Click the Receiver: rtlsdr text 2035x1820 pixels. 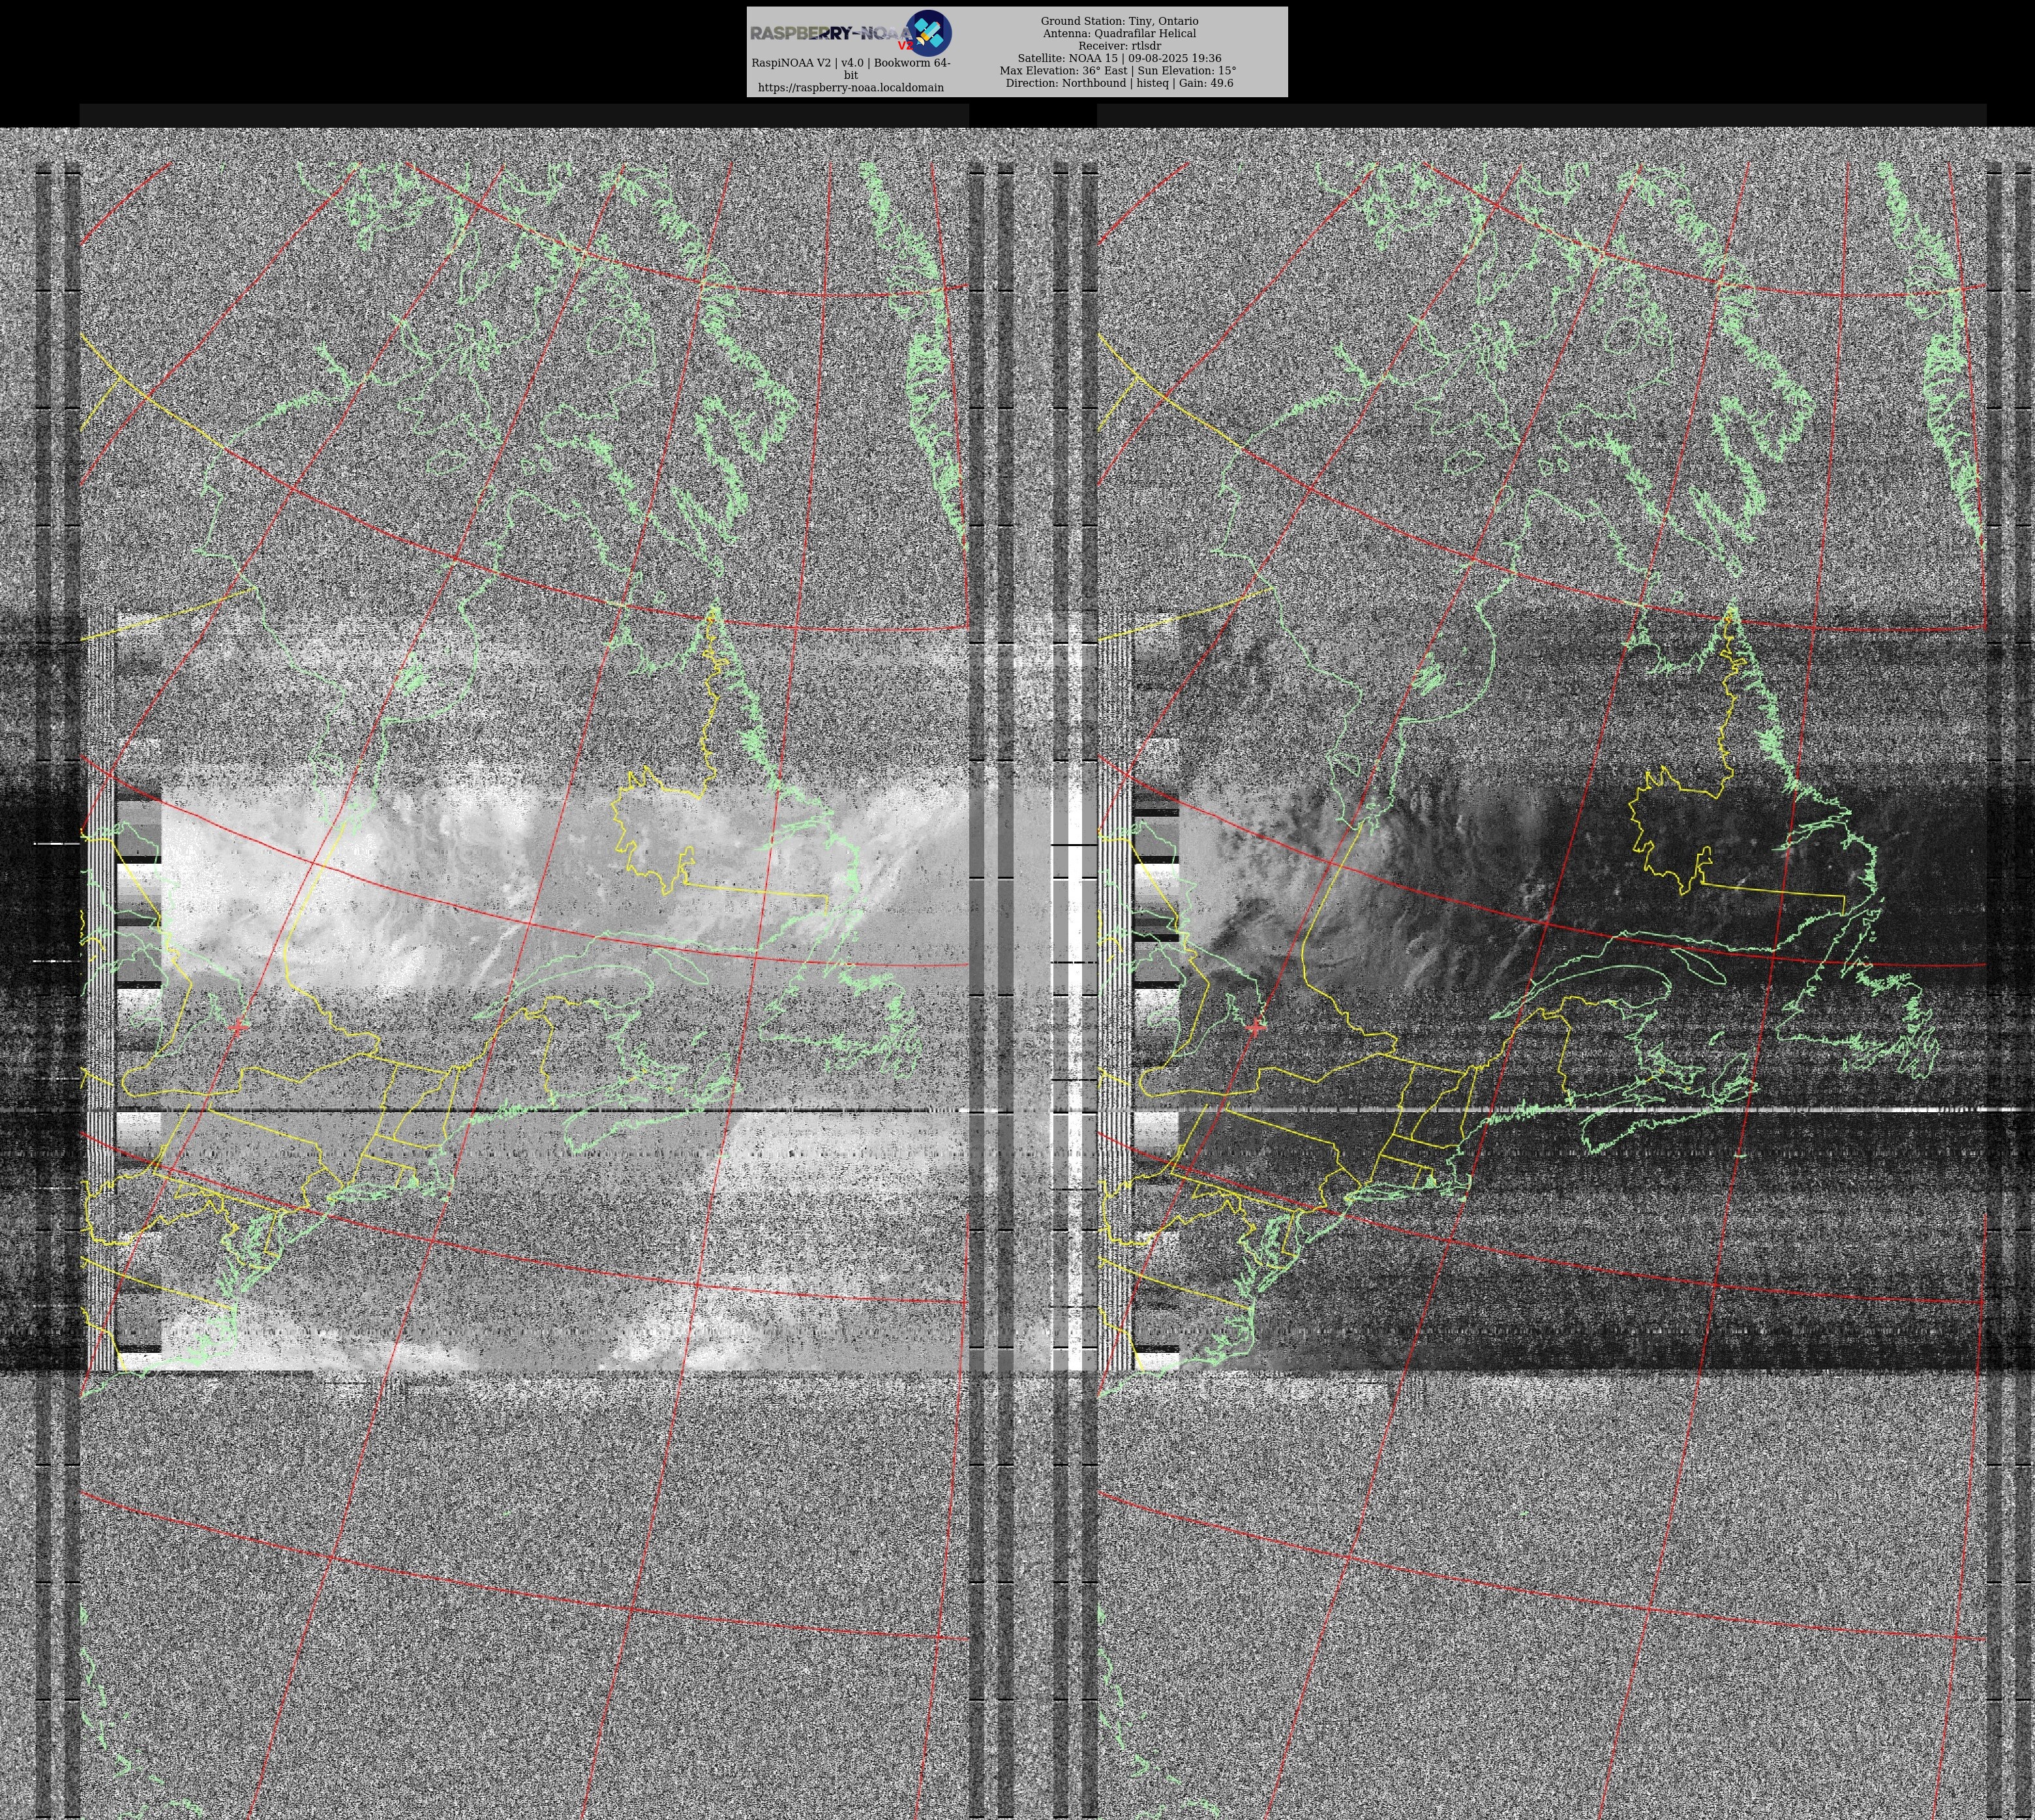point(1119,46)
